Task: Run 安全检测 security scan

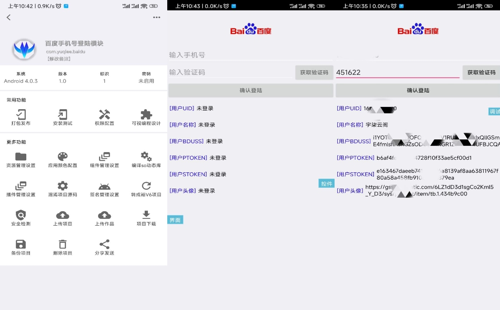Action: [22, 217]
